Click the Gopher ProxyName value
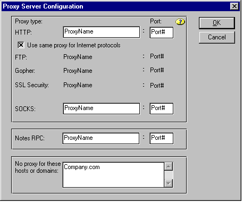 coord(78,71)
